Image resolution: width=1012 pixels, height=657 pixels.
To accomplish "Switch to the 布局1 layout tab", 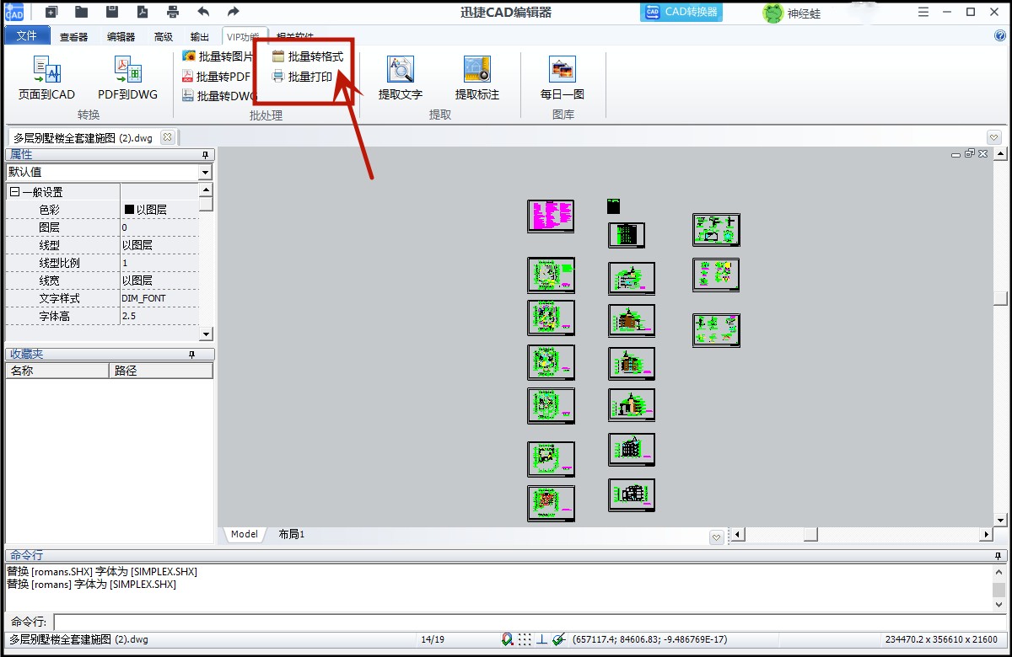I will coord(291,534).
